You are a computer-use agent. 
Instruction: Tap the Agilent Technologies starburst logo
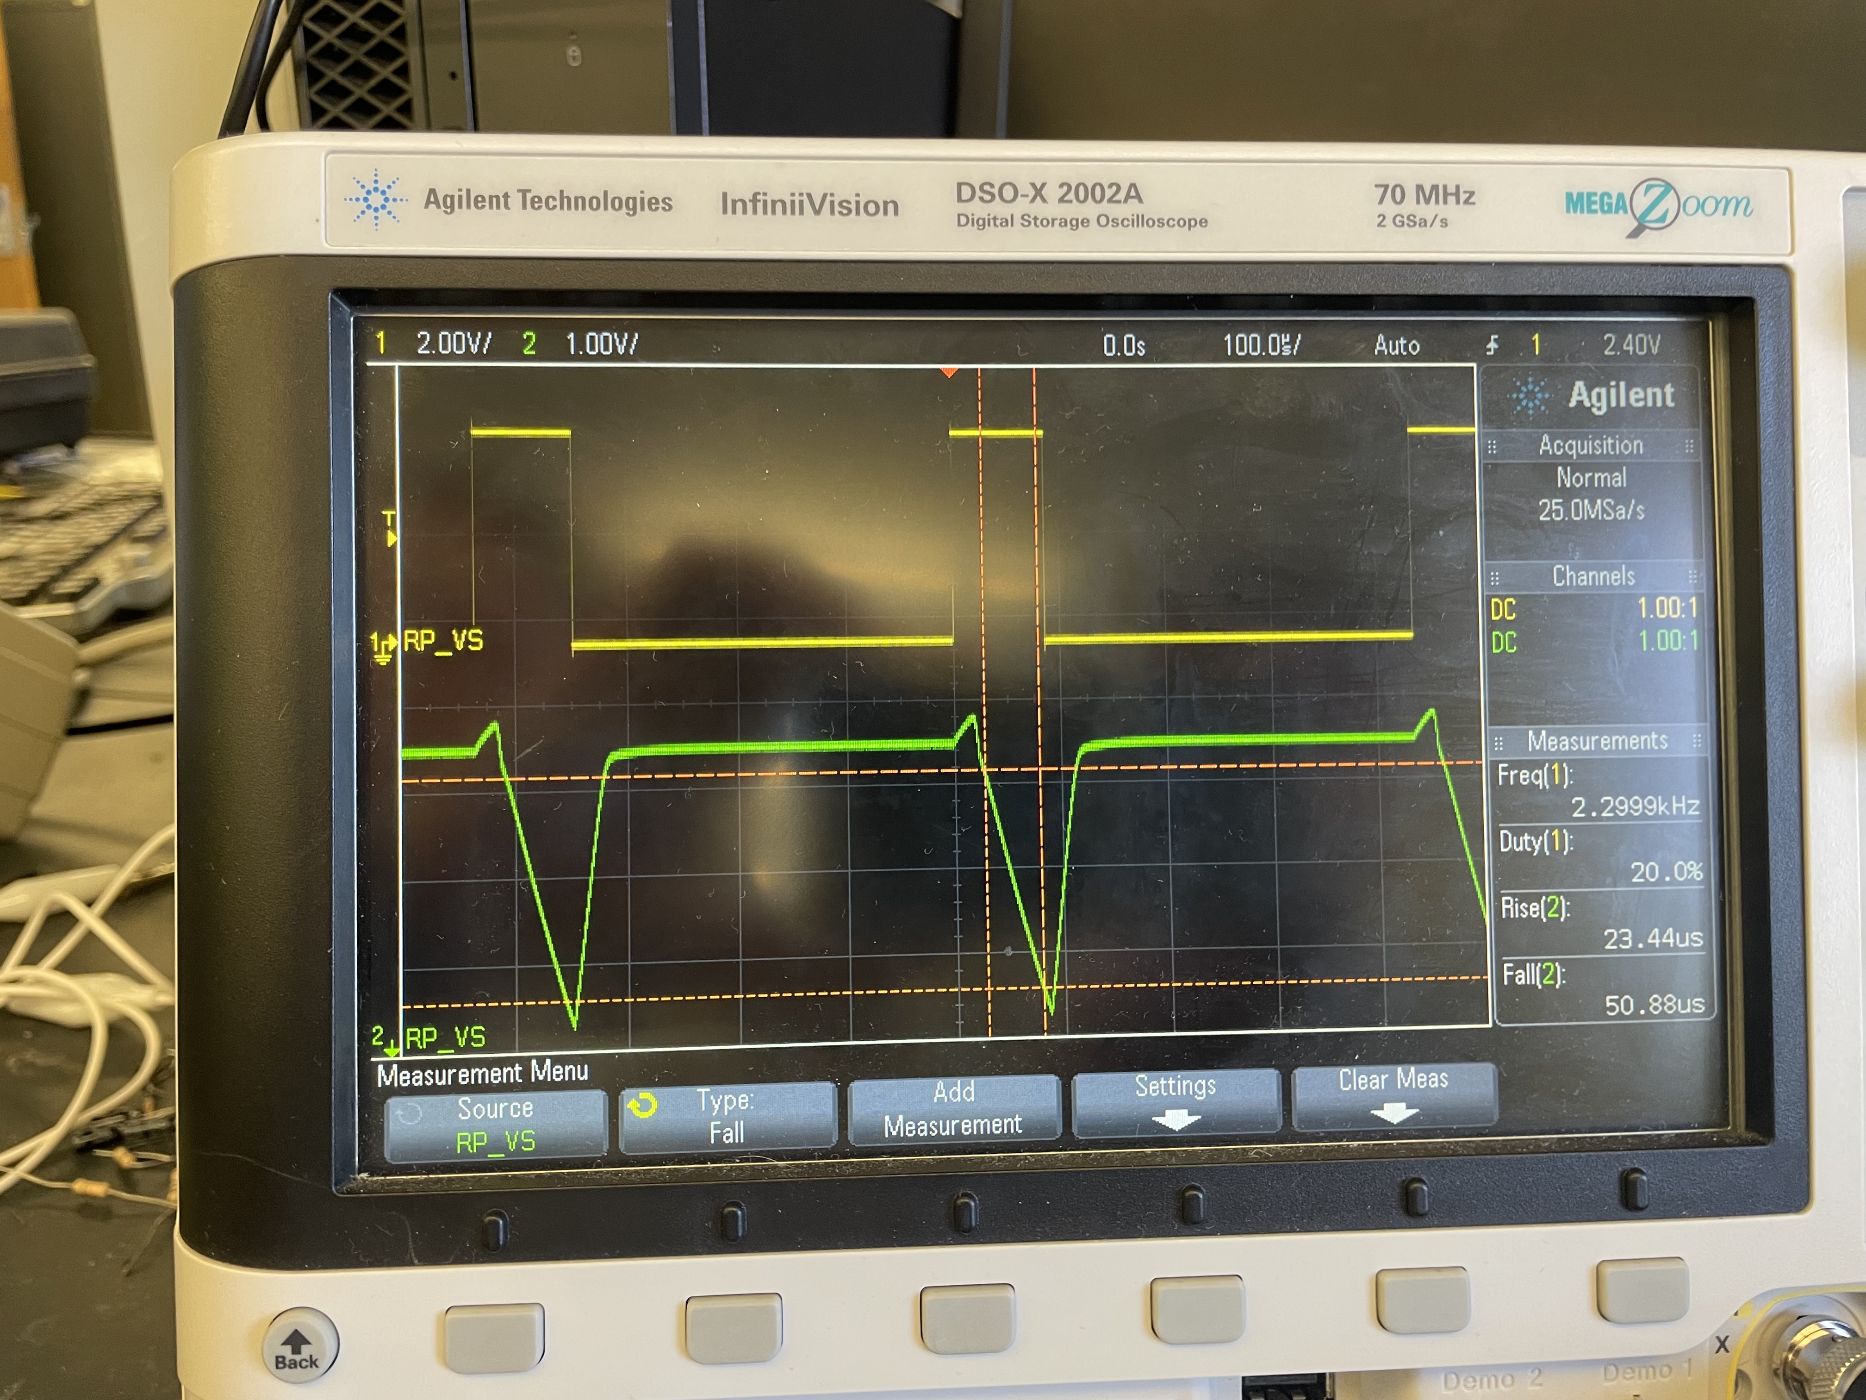coord(376,199)
